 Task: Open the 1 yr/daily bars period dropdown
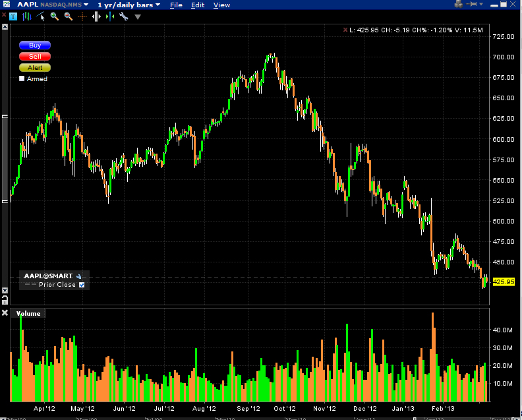(x=158, y=5)
